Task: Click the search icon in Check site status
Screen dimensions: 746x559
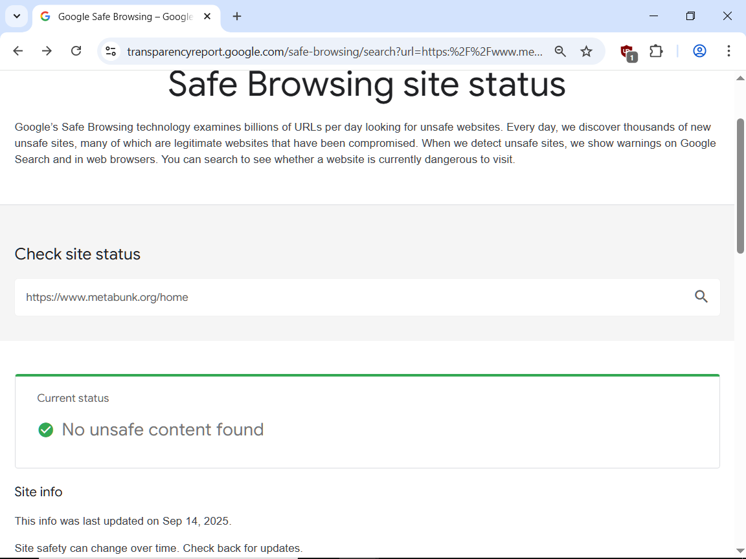Action: tap(701, 297)
